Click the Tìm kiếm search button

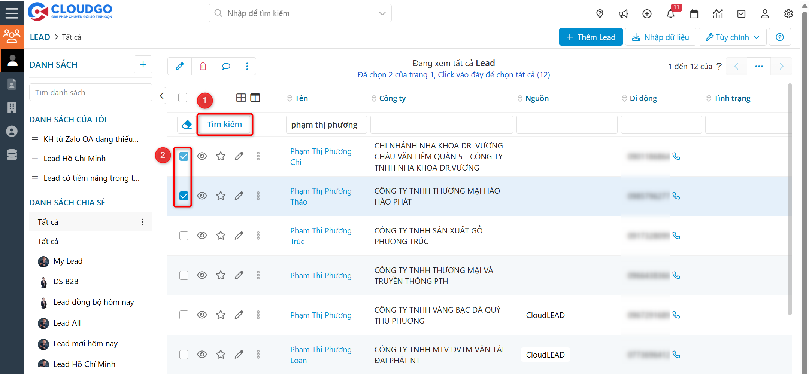pyautogui.click(x=225, y=124)
